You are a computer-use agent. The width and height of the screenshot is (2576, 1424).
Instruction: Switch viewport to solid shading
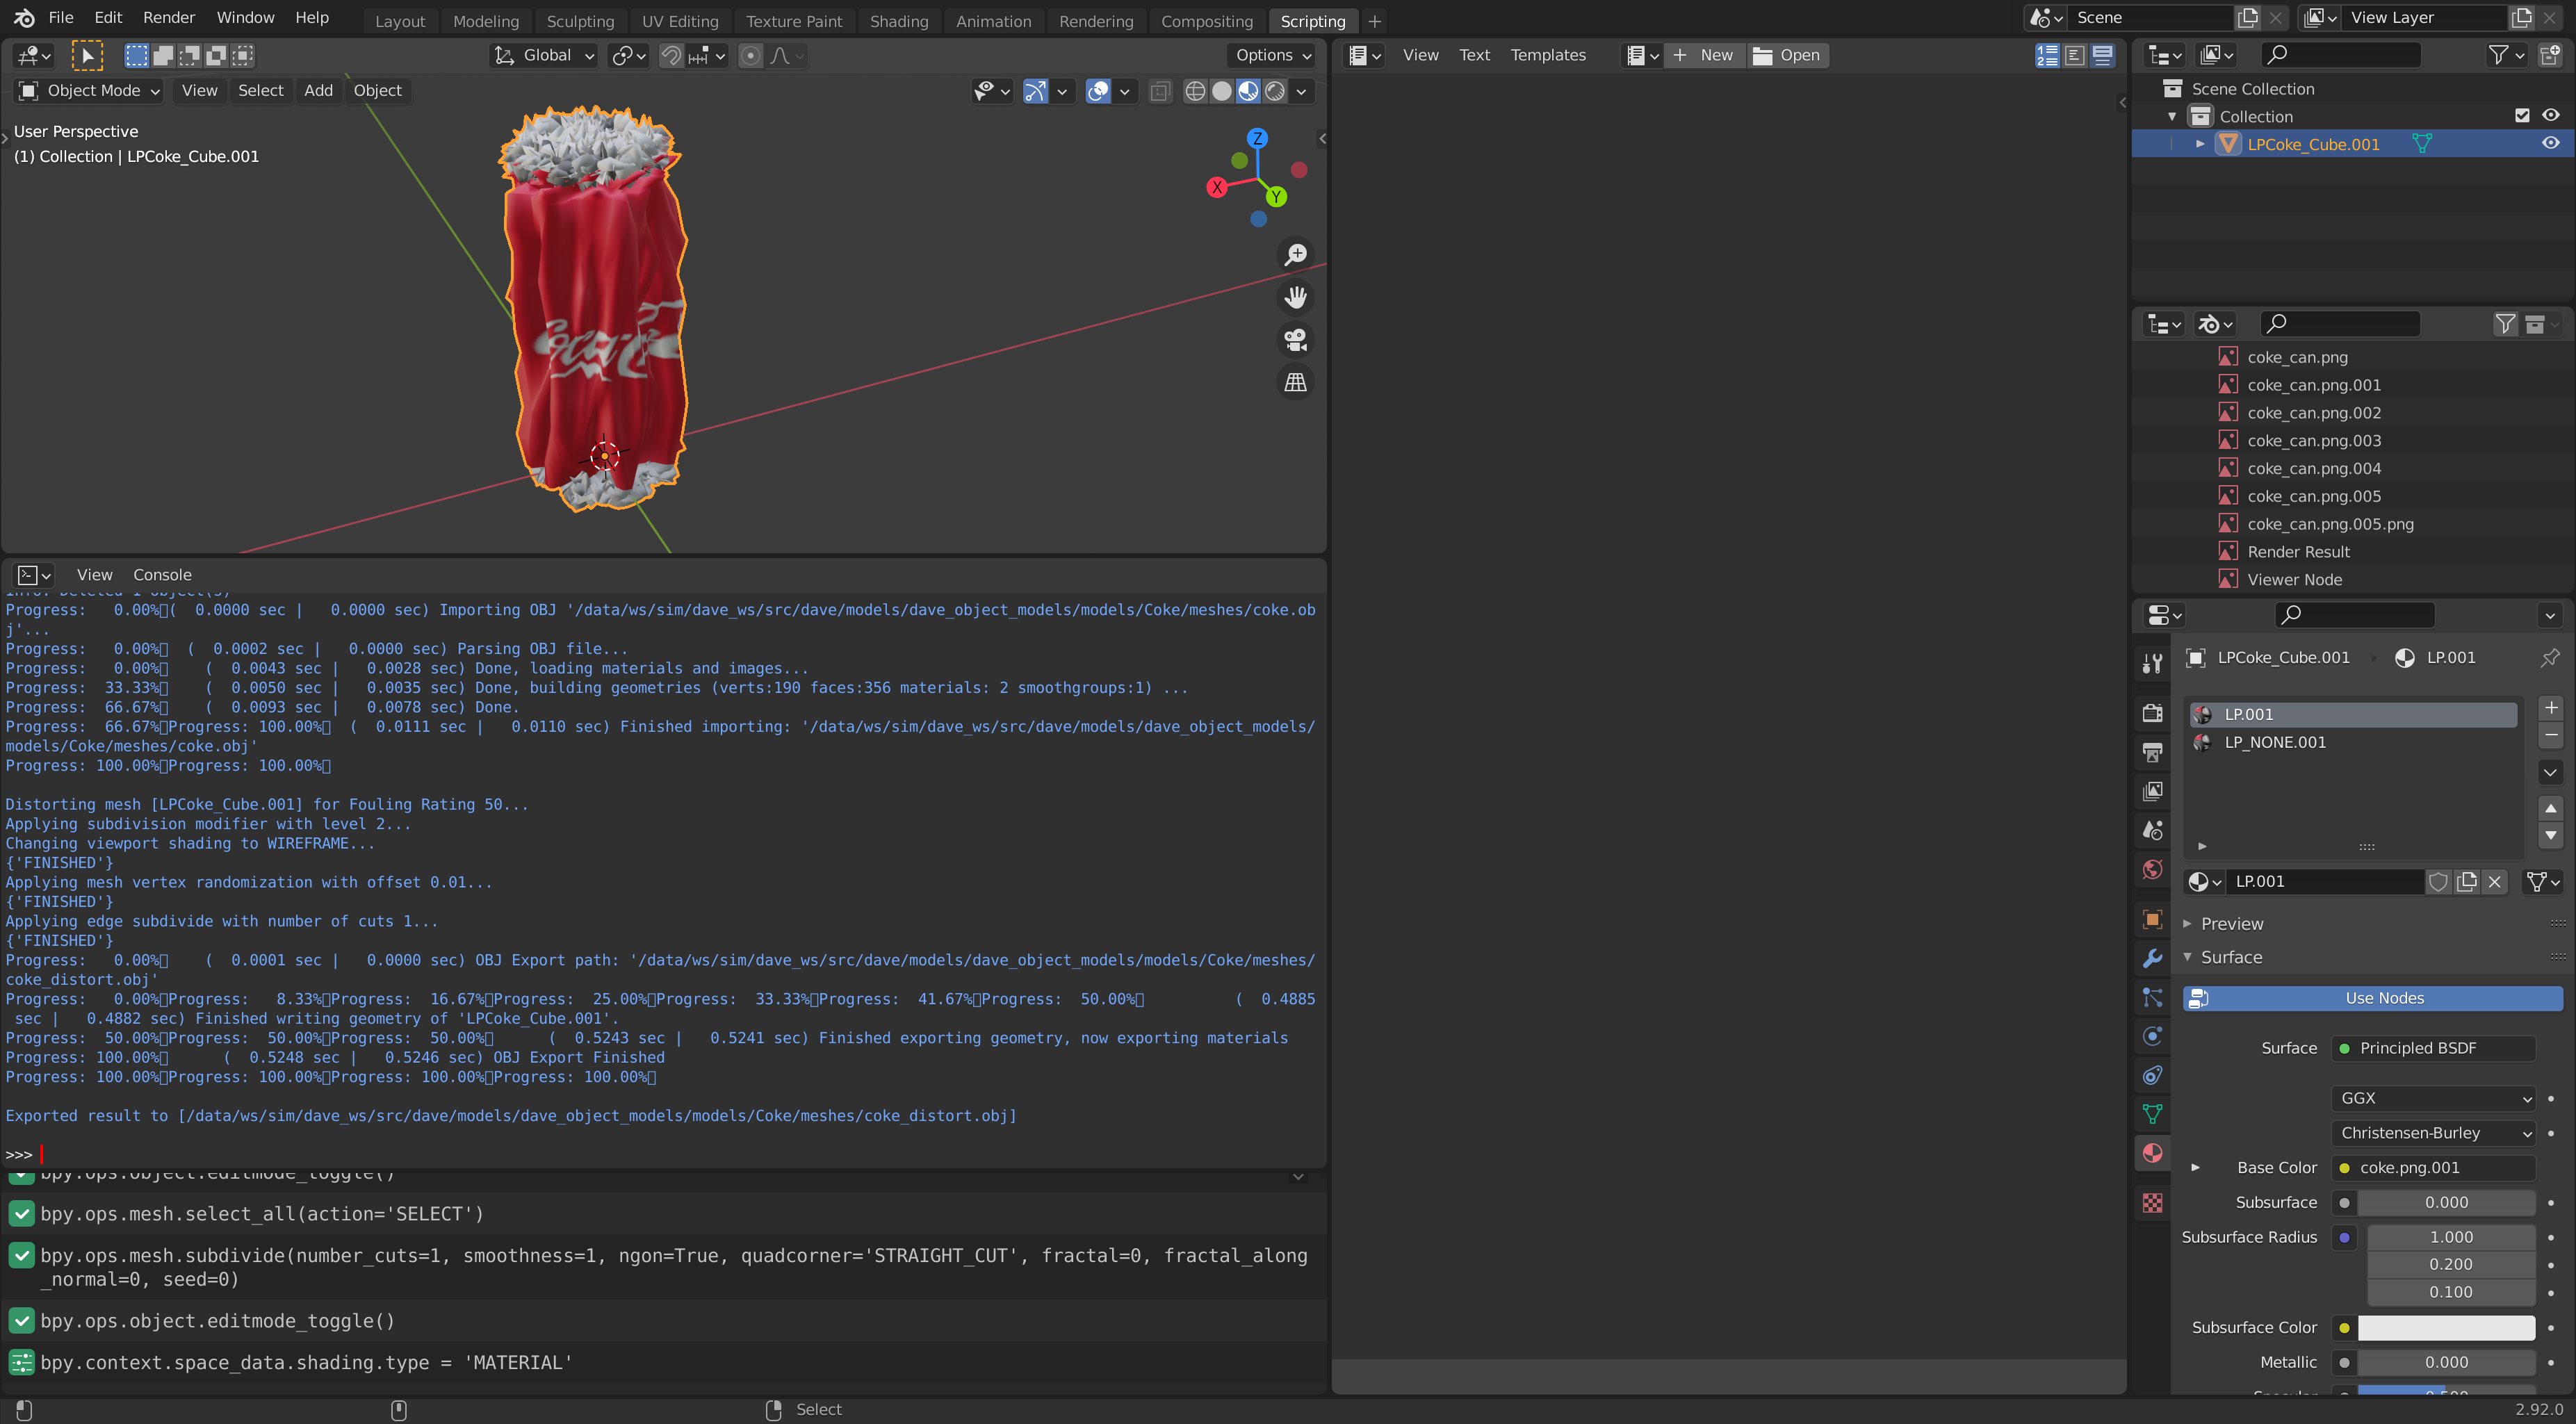click(1222, 92)
